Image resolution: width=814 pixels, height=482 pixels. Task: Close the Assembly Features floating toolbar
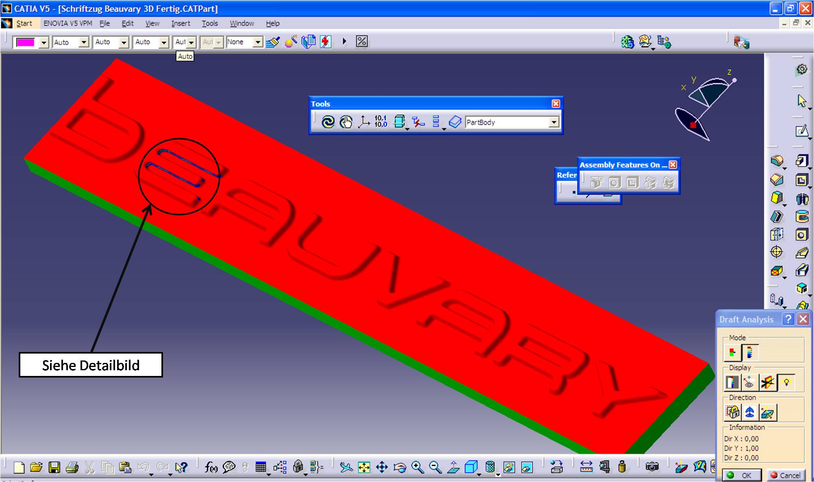(x=673, y=165)
